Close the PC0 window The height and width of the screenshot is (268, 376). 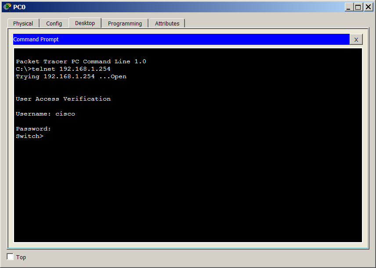pyautogui.click(x=368, y=7)
